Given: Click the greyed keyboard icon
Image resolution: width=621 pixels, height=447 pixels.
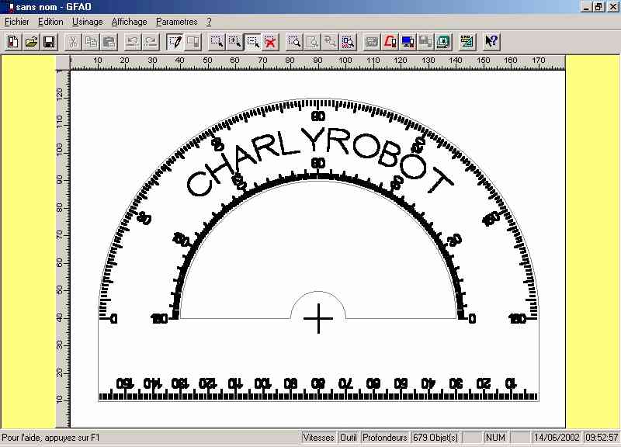Looking at the screenshot, I should pos(372,42).
